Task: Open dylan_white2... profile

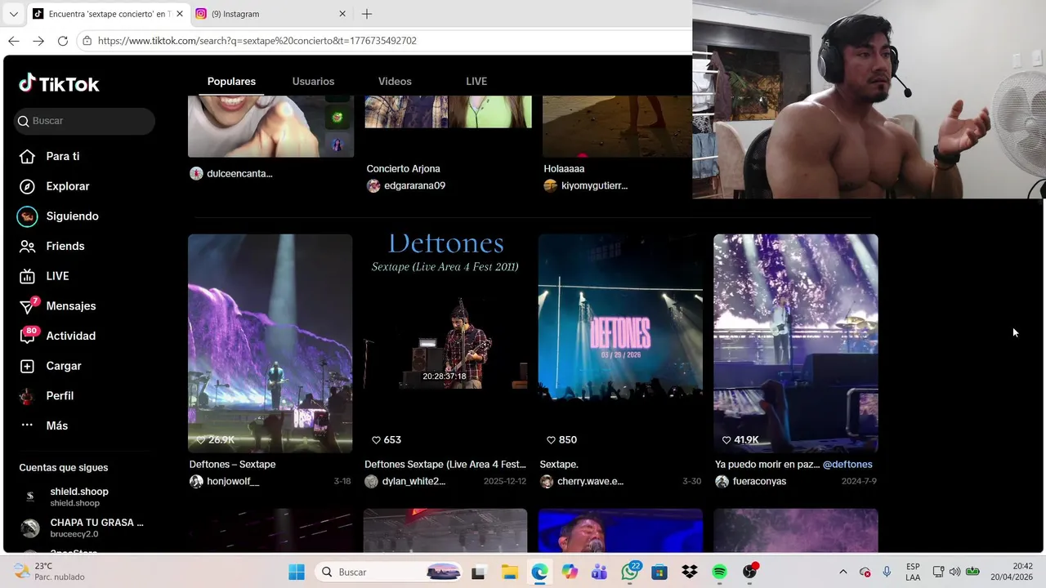Action: coord(405,482)
